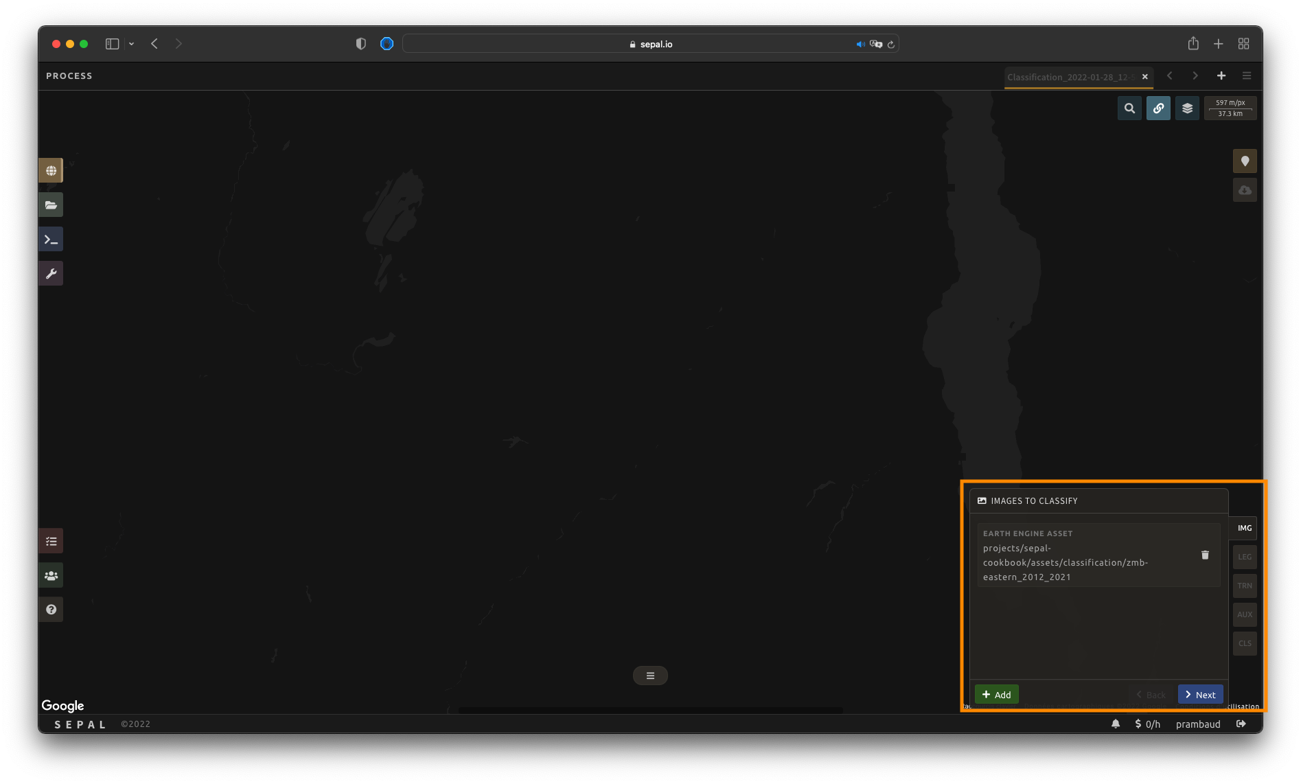Toggle the linked maps chain button
This screenshot has height=784, width=1301.
point(1158,108)
